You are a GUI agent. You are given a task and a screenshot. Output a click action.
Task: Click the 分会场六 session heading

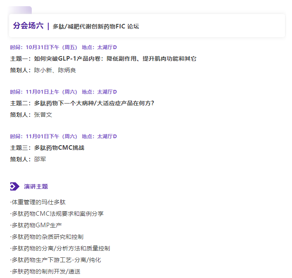pos(28,26)
